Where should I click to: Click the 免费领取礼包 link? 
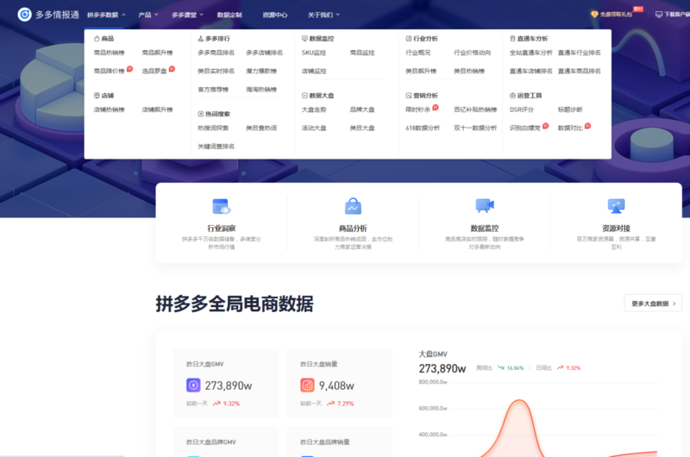pos(616,15)
